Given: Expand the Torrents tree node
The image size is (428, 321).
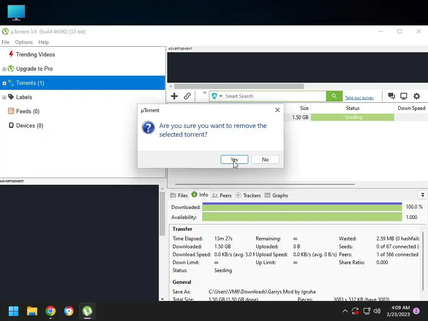Looking at the screenshot, I should pos(4,83).
